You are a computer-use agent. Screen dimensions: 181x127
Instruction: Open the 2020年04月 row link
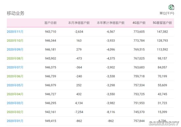(15, 94)
